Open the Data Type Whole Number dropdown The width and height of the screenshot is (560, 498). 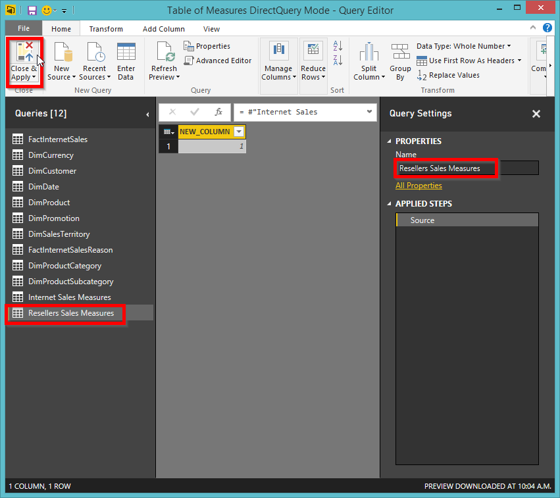[463, 46]
